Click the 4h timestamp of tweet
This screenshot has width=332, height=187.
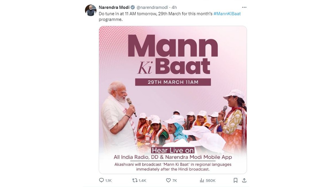point(174,7)
